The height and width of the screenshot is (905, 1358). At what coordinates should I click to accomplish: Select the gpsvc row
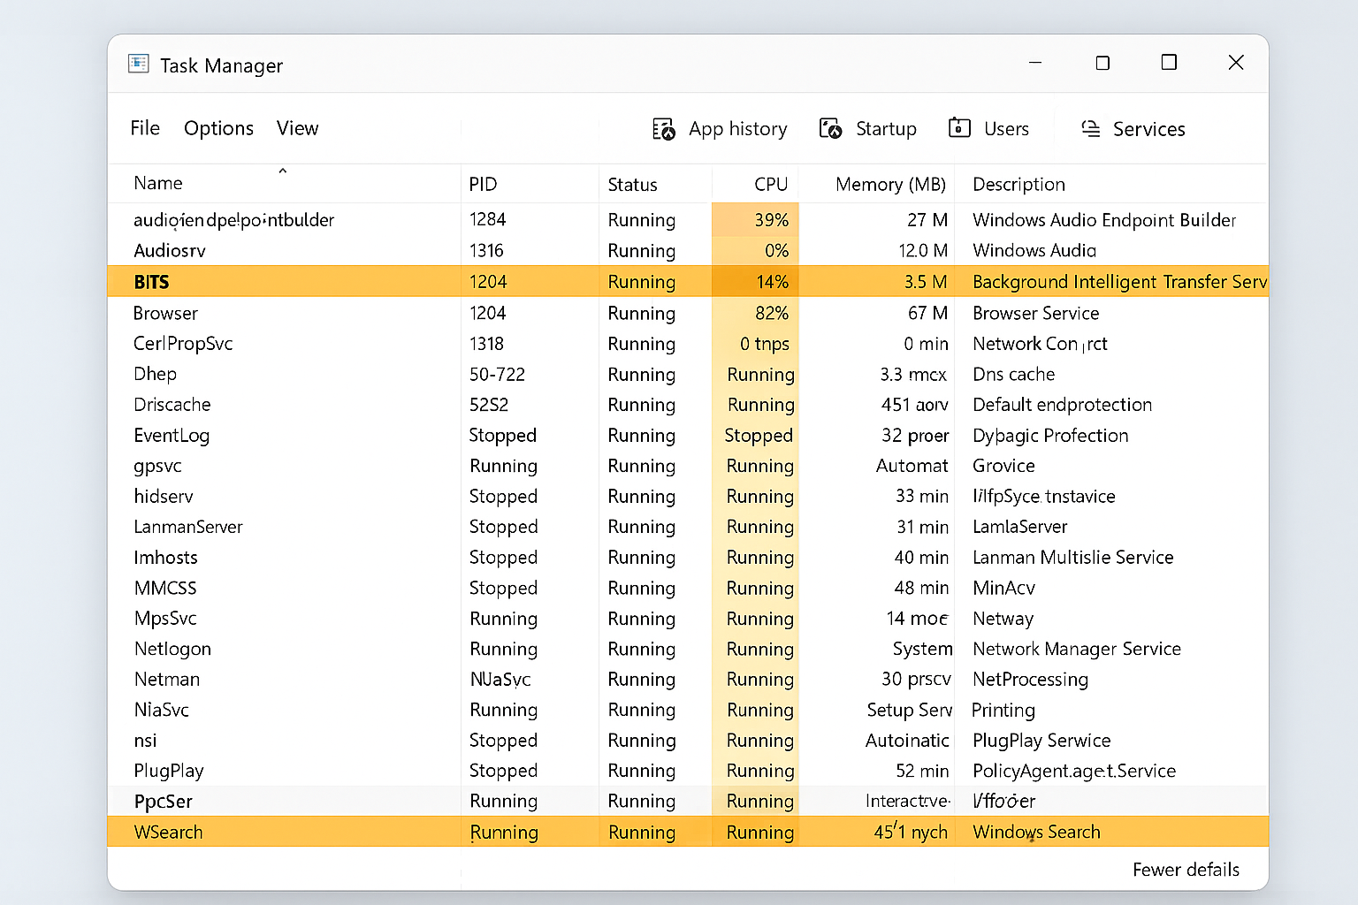(688, 466)
